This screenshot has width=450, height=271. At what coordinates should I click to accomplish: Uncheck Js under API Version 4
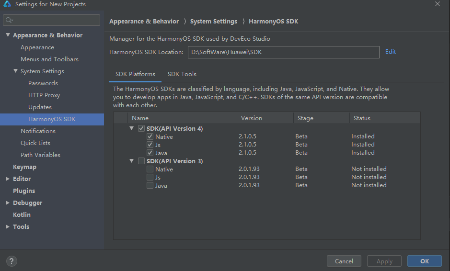(x=150, y=145)
